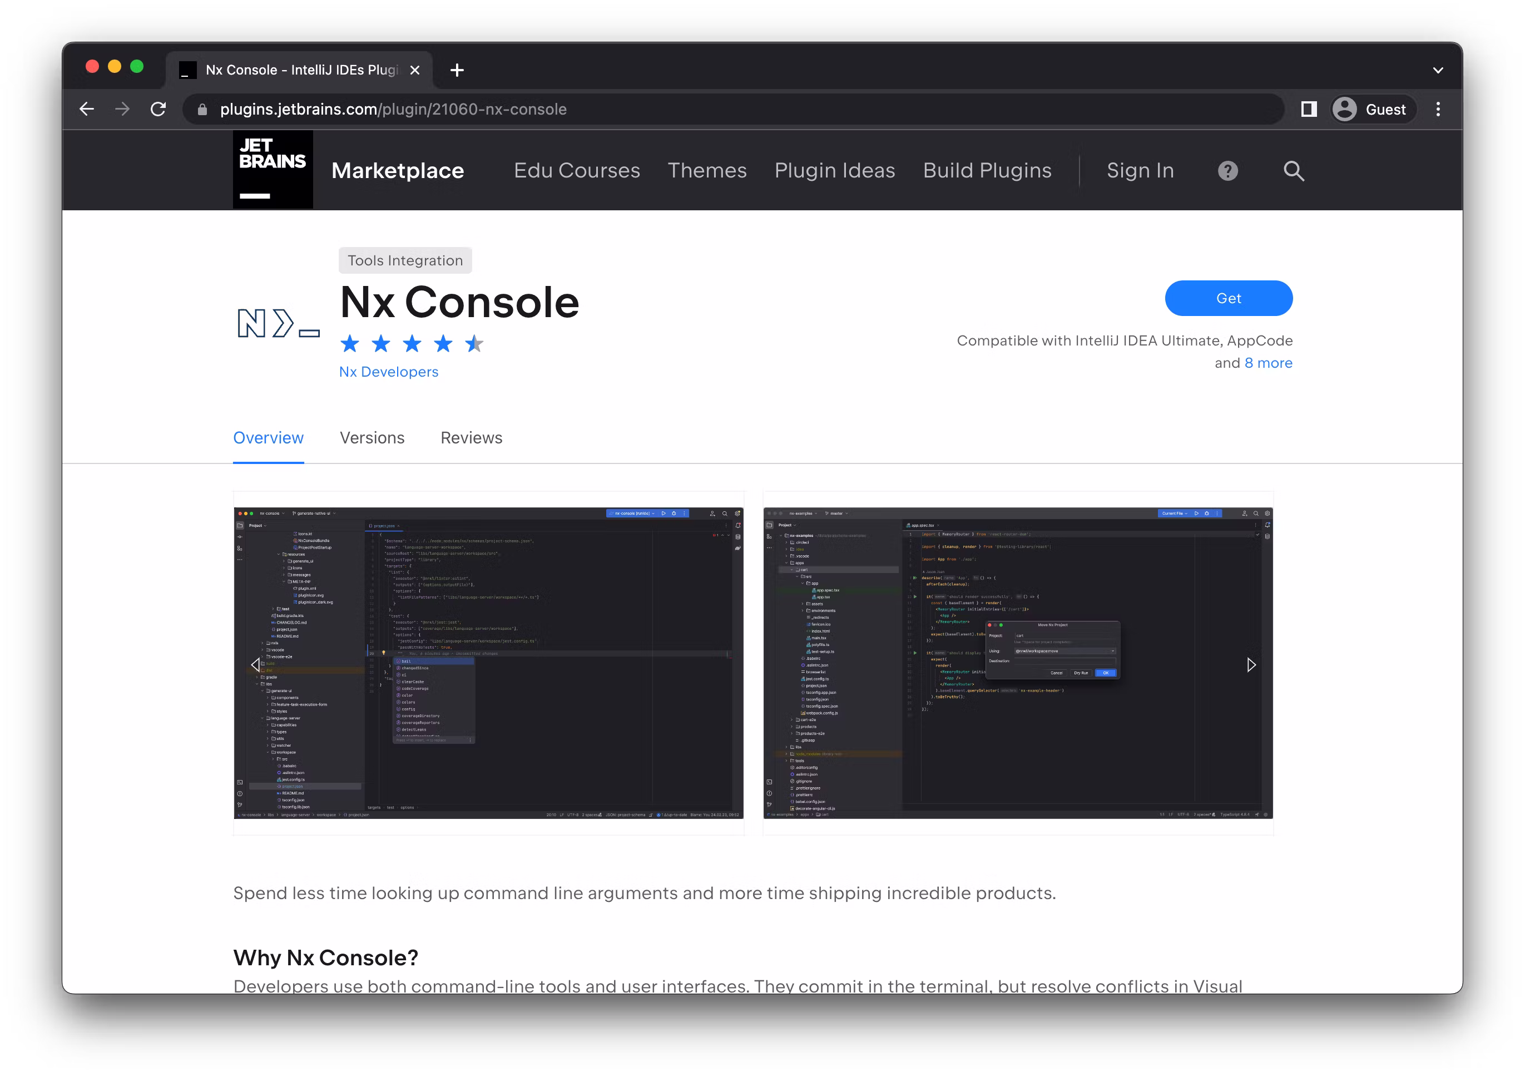Switch to the Versions tab
Screen dimensions: 1525x1076
click(372, 438)
